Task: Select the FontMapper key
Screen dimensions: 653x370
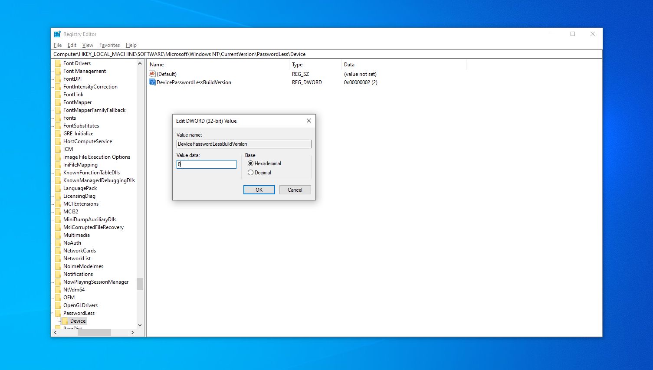Action: [x=77, y=102]
